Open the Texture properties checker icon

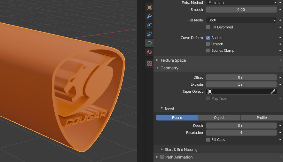click(x=149, y=64)
